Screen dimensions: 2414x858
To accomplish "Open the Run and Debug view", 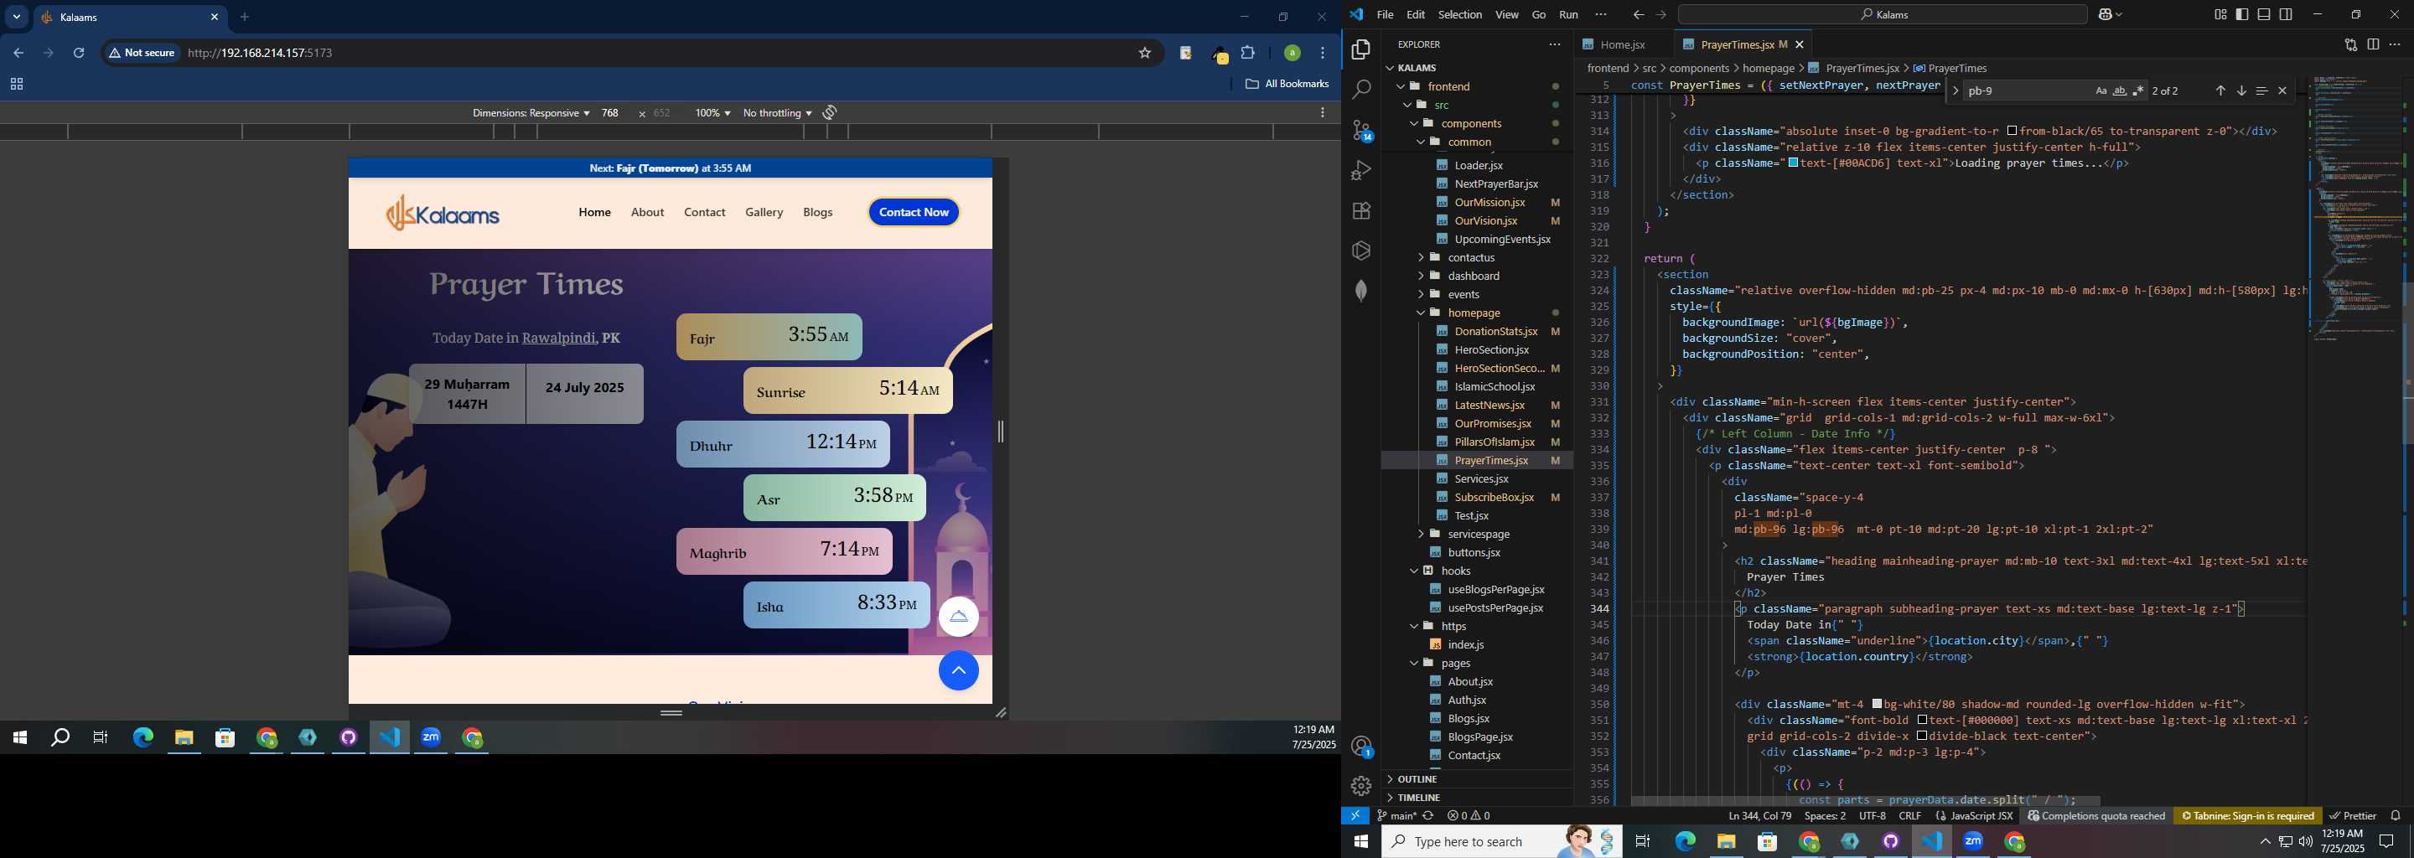I will coord(1361,170).
